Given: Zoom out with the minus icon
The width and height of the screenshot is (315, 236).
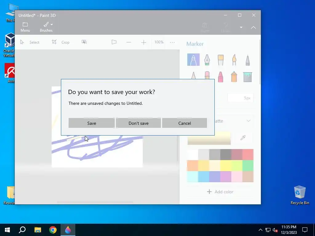Looking at the screenshot, I should (x=129, y=42).
